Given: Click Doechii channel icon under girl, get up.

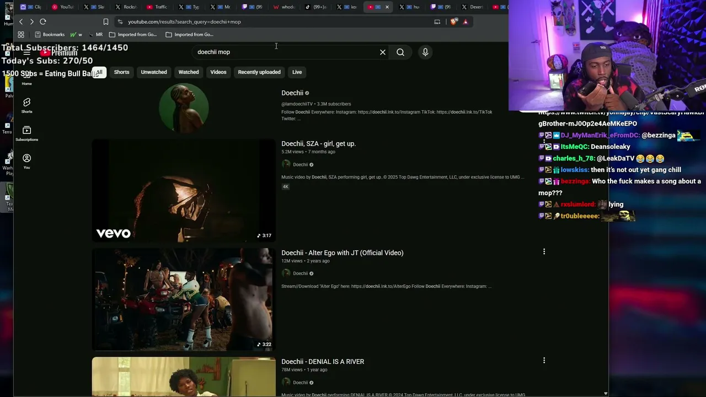Looking at the screenshot, I should 286,164.
